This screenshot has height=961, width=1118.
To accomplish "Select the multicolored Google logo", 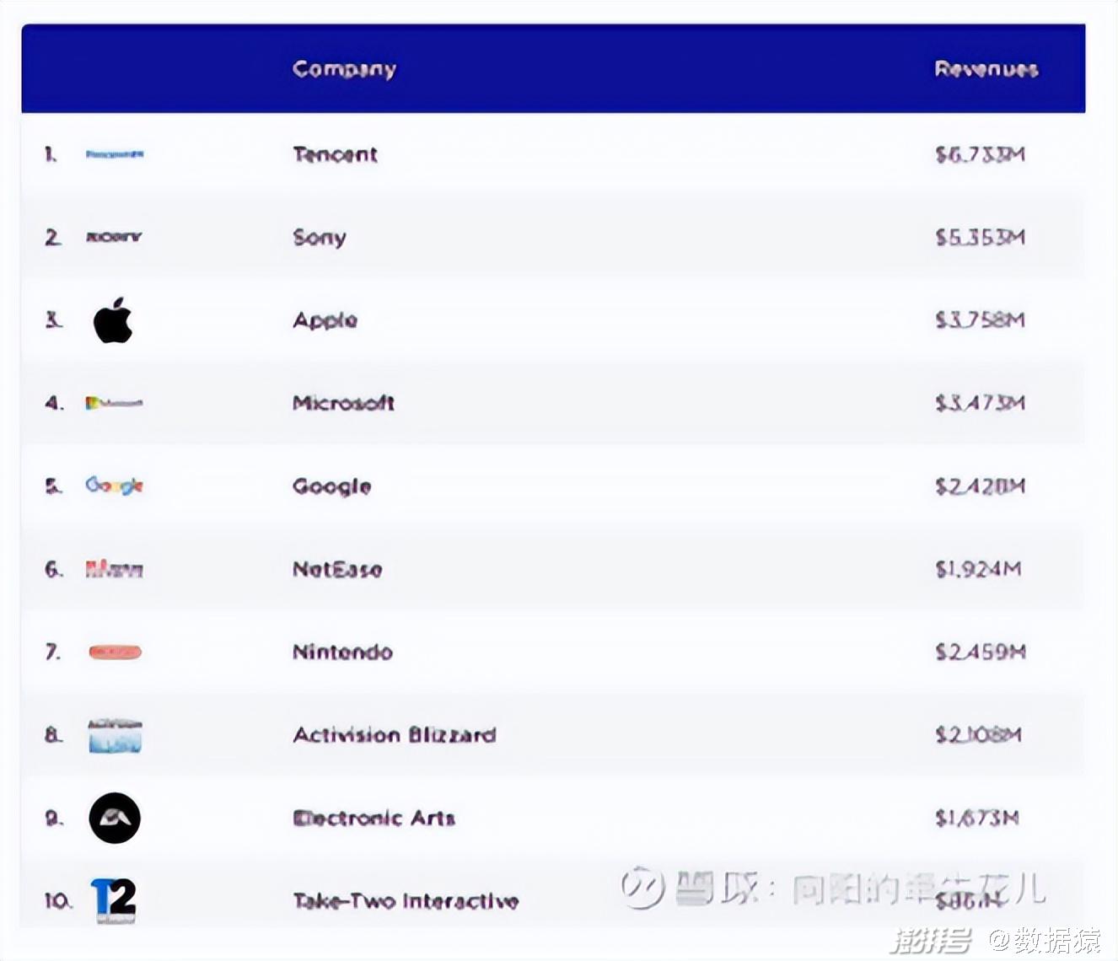I will [x=114, y=486].
